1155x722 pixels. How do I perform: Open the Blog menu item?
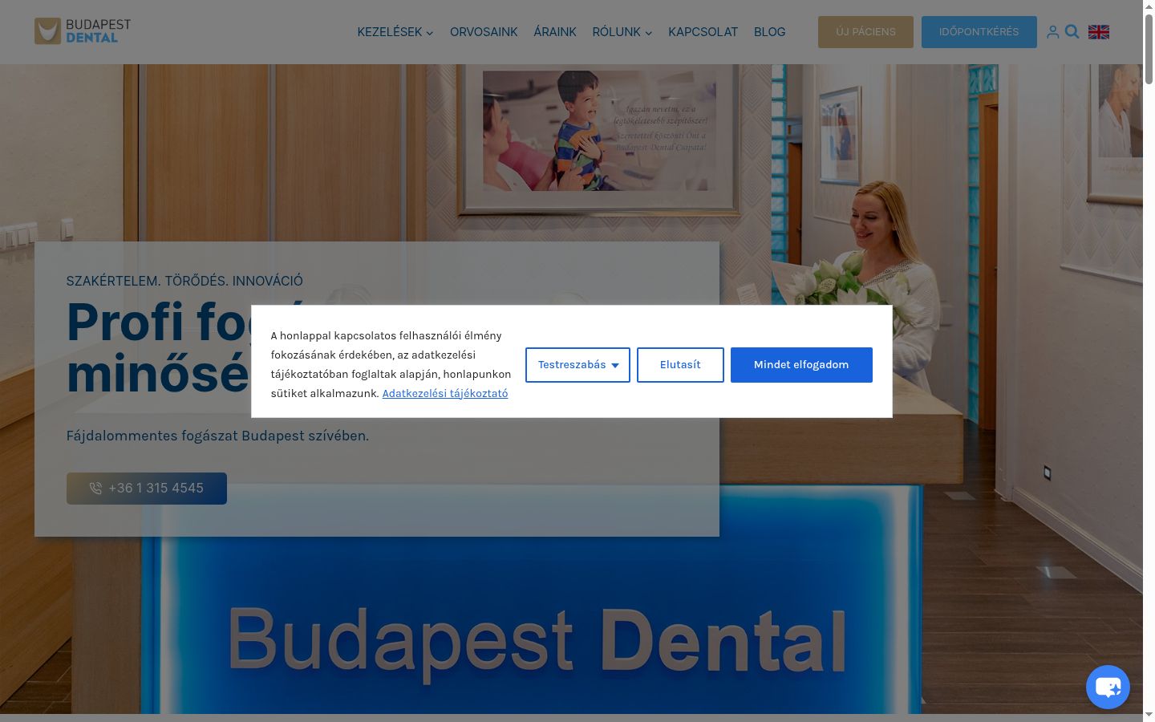(770, 32)
